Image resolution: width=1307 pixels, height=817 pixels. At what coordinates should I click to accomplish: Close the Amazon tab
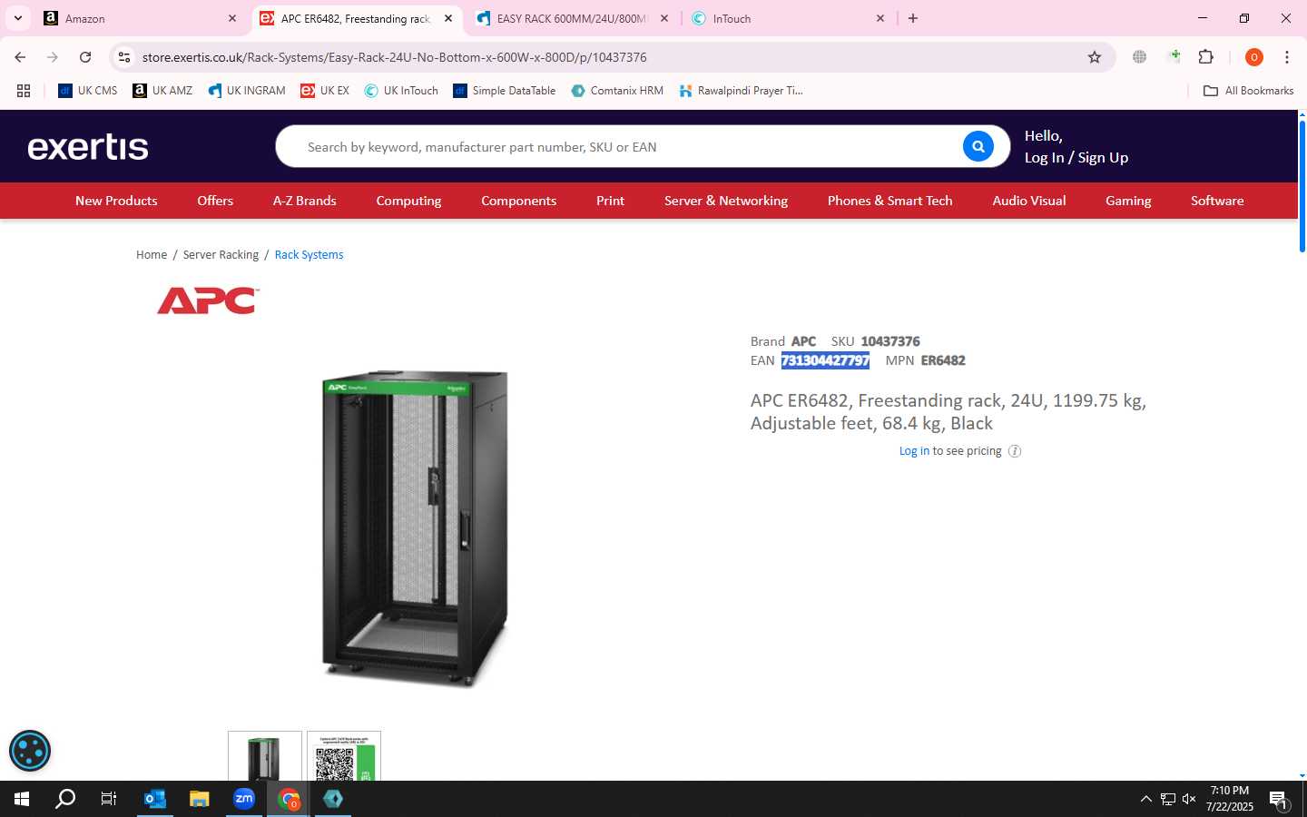pos(231,18)
